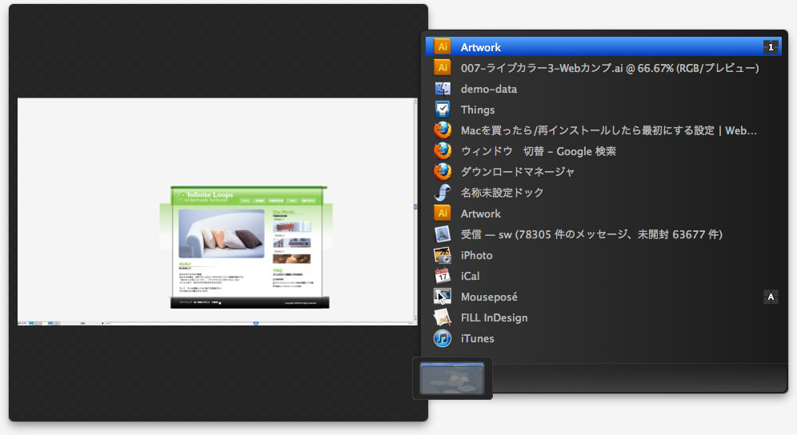
Task: Switch to ダウンロードマネージャ window
Action: (x=603, y=172)
